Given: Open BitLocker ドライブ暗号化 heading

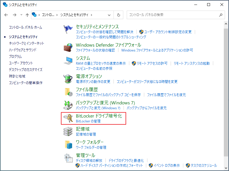Looking at the screenshot, I should pyautogui.click(x=99, y=116).
